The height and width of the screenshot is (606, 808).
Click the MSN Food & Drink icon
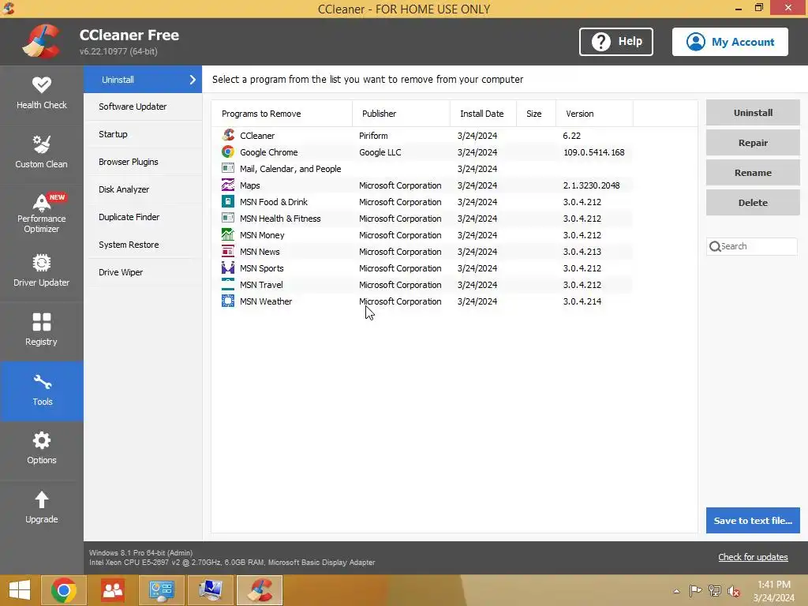tap(228, 201)
